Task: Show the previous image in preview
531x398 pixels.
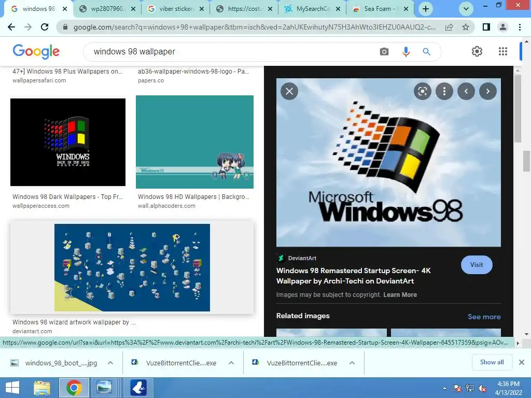Action: (x=466, y=91)
